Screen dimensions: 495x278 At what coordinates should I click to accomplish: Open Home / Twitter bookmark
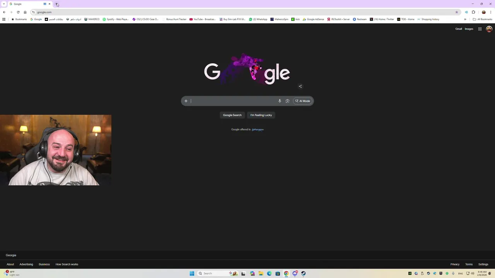pyautogui.click(x=382, y=19)
